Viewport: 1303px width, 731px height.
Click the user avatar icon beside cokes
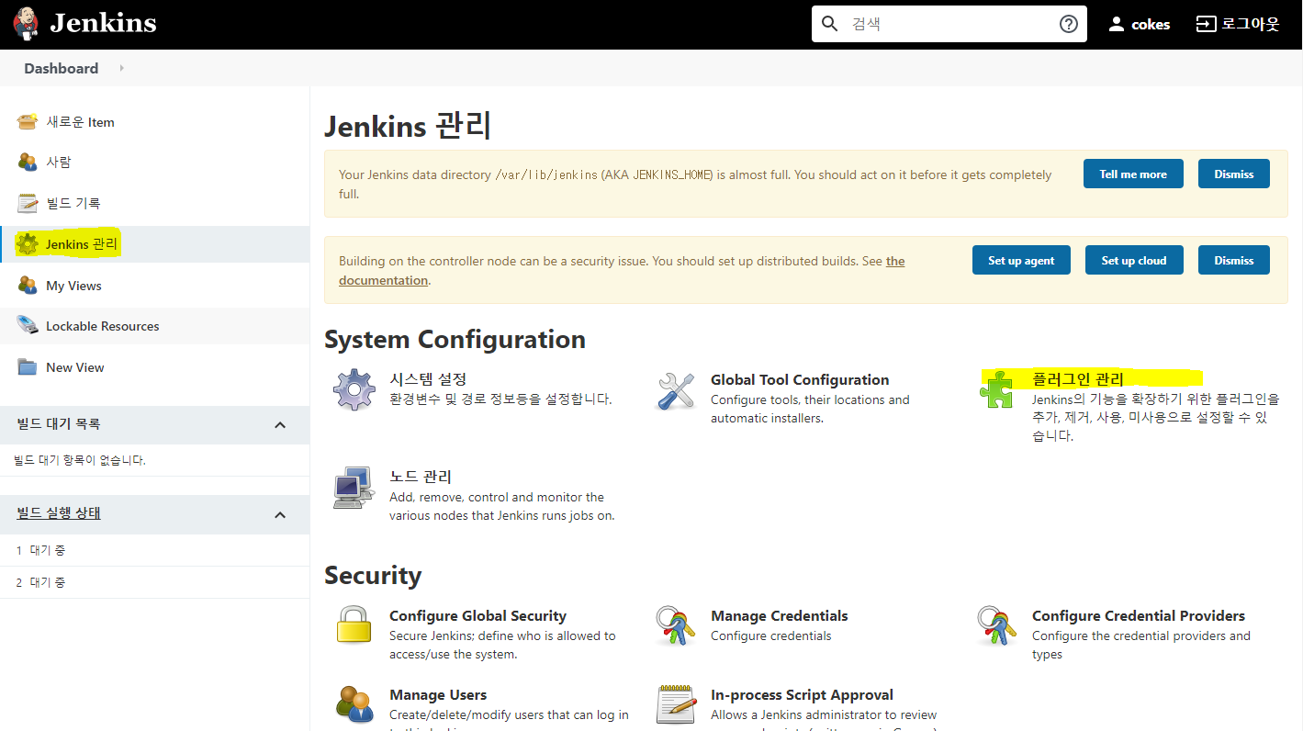[1116, 25]
